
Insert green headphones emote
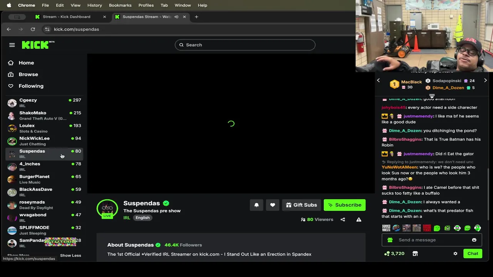click(x=478, y=228)
